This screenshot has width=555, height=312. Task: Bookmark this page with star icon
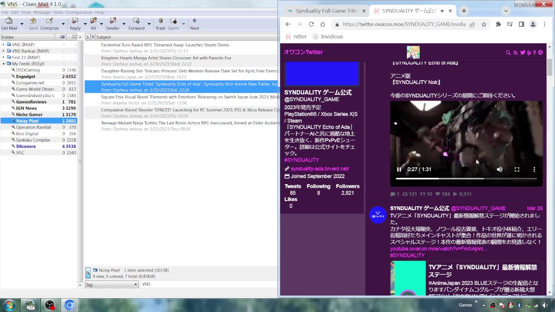coord(484,24)
